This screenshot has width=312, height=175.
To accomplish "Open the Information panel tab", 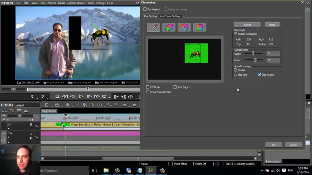I will [273, 161].
